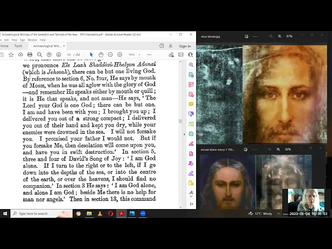Open the Comment tool in right pane

coord(191,104)
